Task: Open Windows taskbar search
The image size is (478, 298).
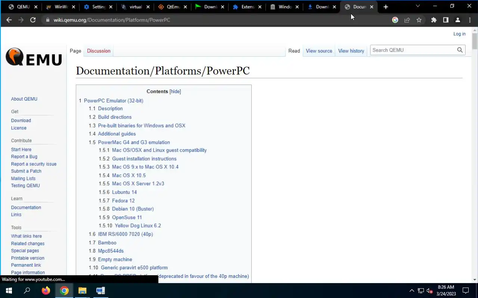Action: 27,291
